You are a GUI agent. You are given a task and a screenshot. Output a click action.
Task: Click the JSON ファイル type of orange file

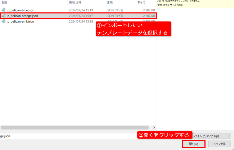click(x=115, y=16)
